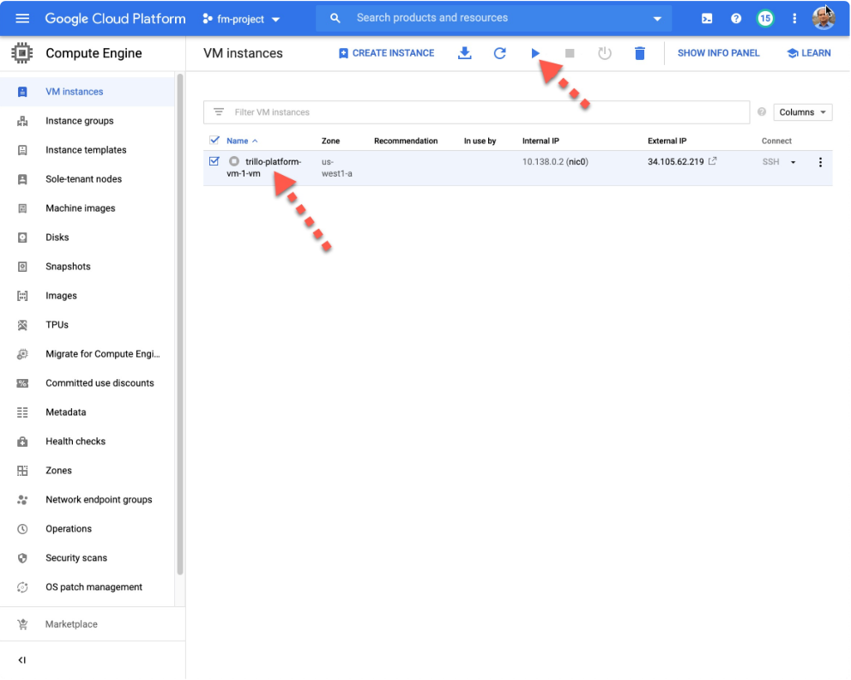Focus the Filter VM instances field
Viewport: 851px width, 680px height.
pos(476,111)
